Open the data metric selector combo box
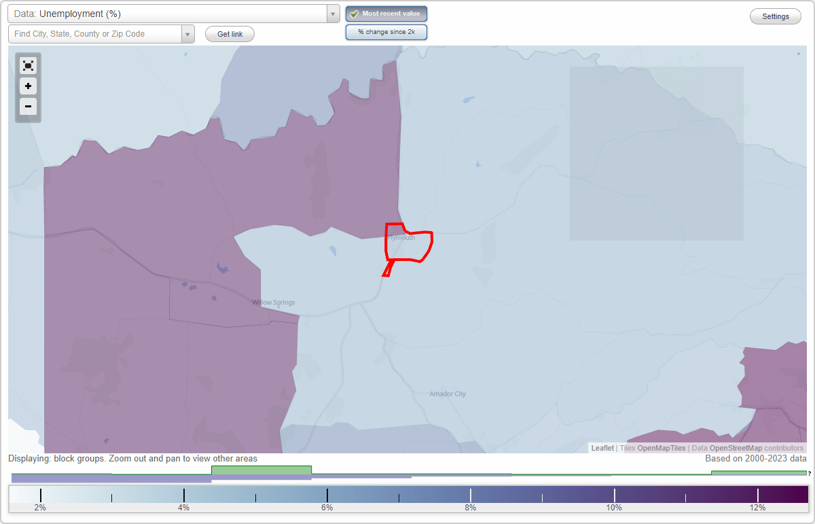The image size is (815, 524). click(170, 14)
